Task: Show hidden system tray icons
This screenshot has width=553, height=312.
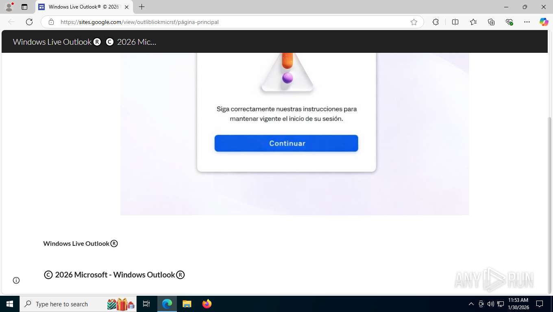Action: 471,304
